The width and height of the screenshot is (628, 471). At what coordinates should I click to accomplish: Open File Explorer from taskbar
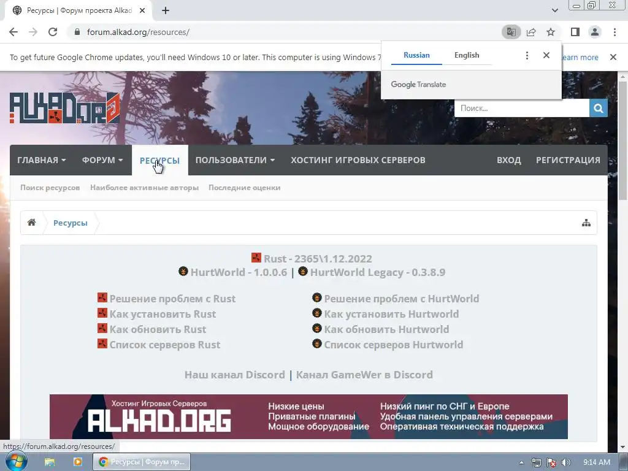pyautogui.click(x=50, y=462)
